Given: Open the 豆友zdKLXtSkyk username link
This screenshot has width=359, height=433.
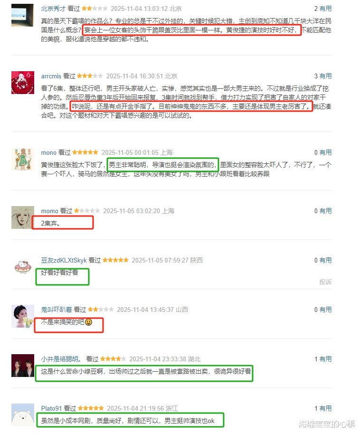Looking at the screenshot, I should tap(64, 260).
